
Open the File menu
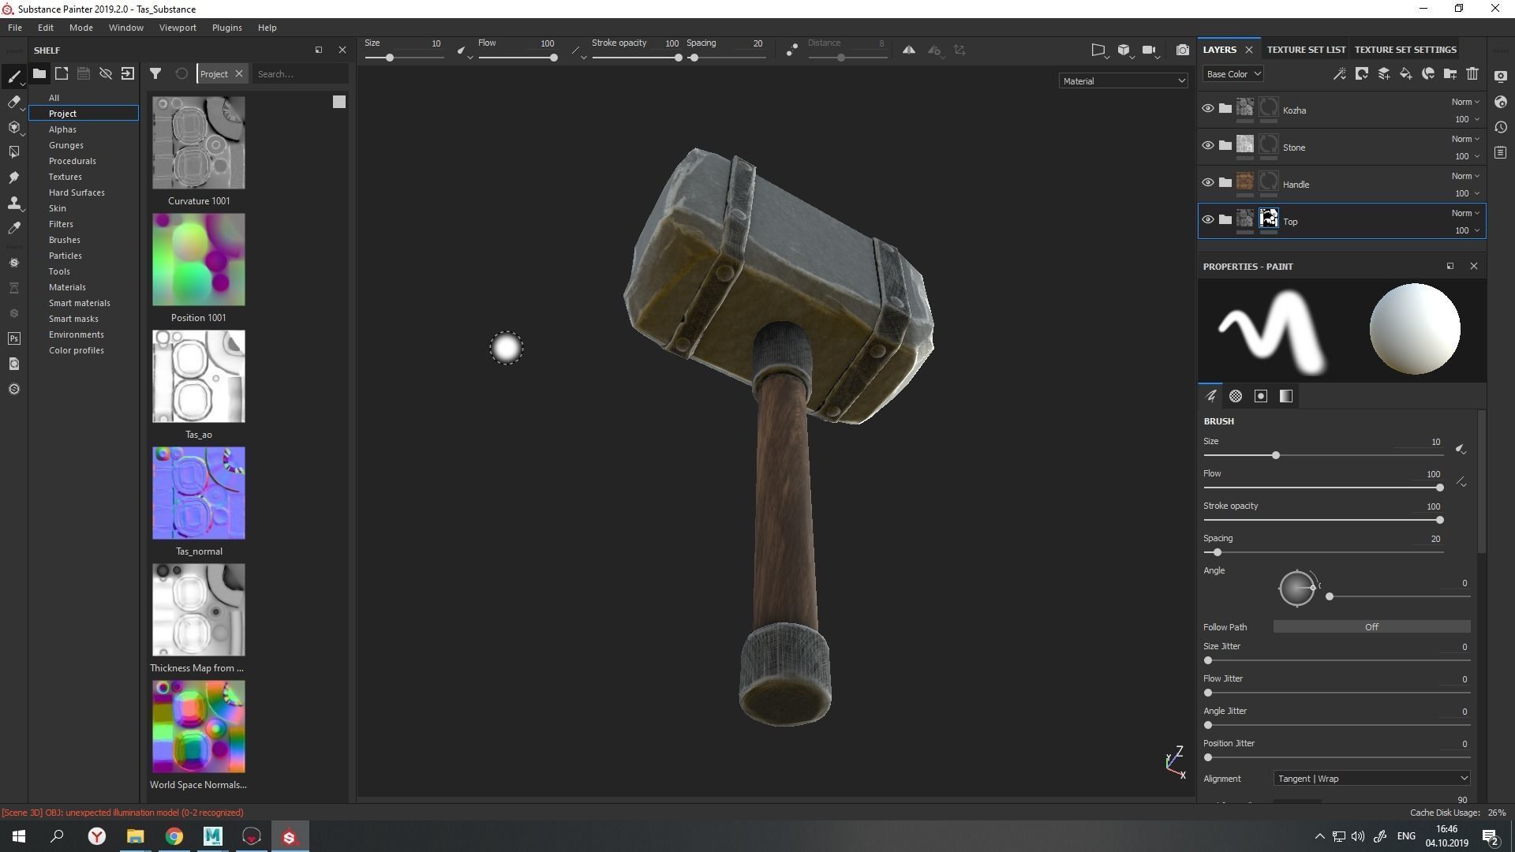click(15, 28)
